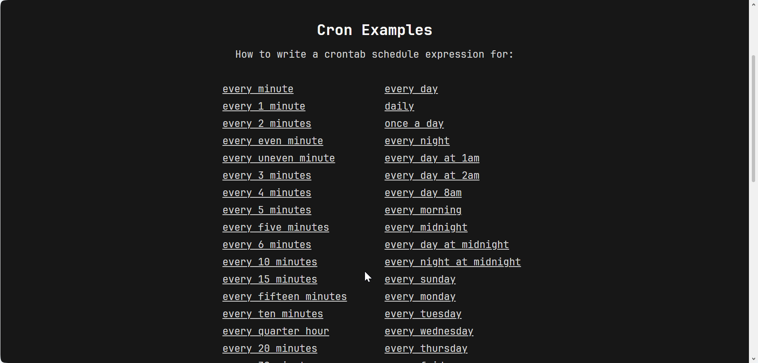Select "every five minutes" link

tap(276, 227)
